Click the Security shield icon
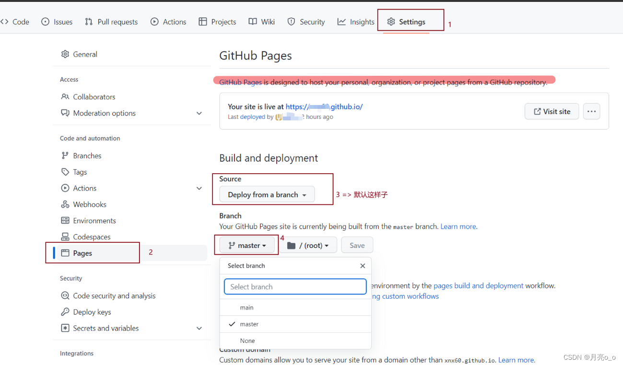Screen dimensions: 623x365 pos(291,22)
